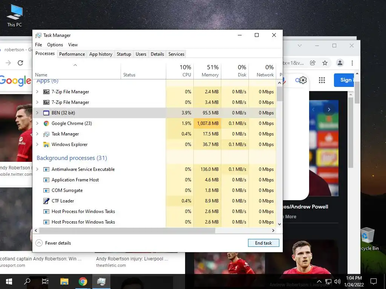Click the Task Manager taskbar icon
The width and height of the screenshot is (386, 289).
[x=101, y=281]
